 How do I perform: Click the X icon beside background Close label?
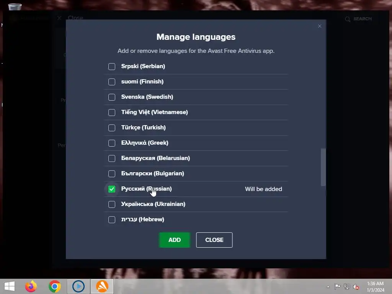pyautogui.click(x=59, y=18)
